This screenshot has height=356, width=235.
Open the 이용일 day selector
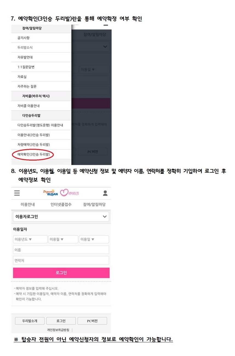[94, 239]
